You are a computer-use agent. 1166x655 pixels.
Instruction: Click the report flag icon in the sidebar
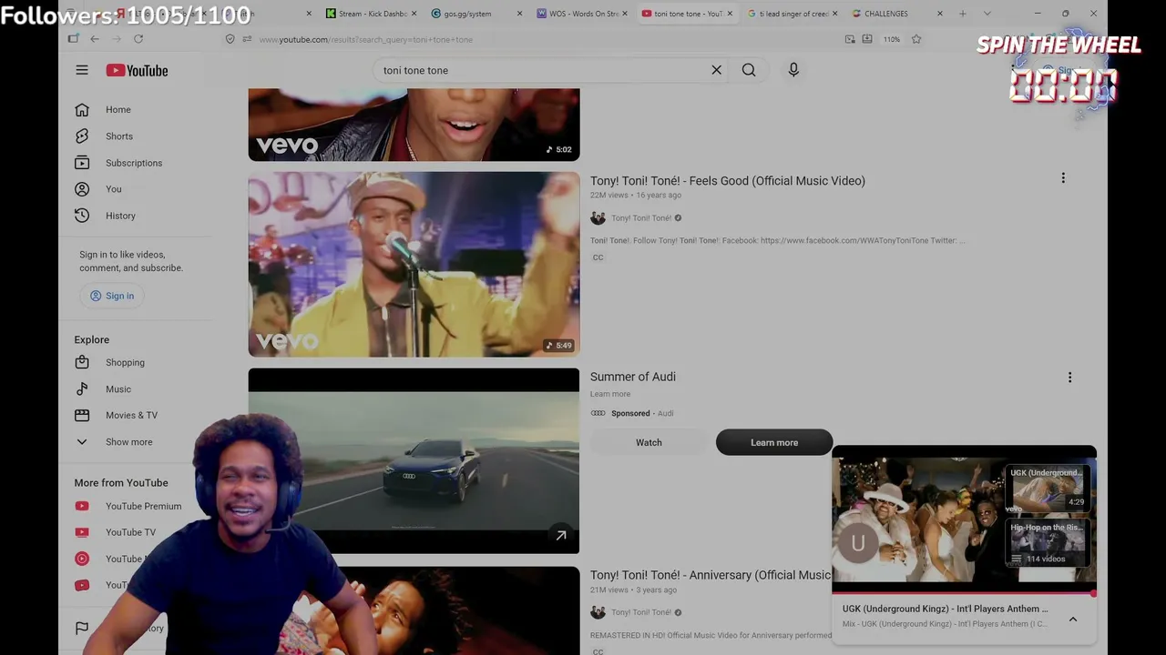click(82, 628)
